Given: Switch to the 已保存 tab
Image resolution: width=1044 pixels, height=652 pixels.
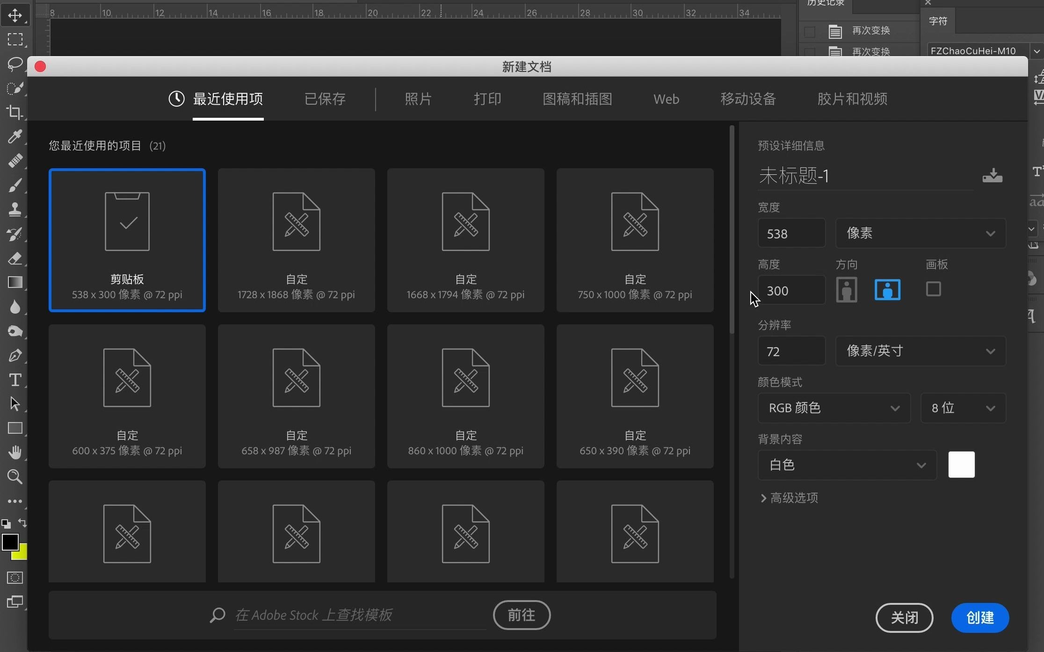Looking at the screenshot, I should [x=325, y=99].
